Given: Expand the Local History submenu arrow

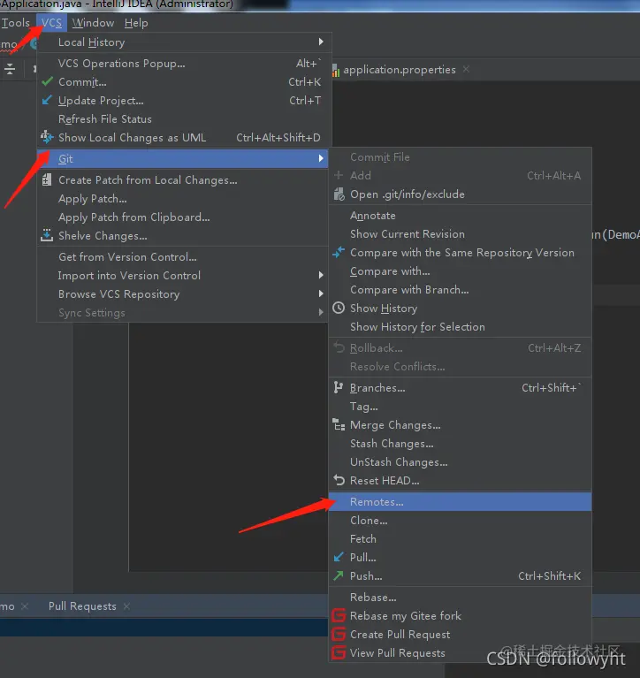Looking at the screenshot, I should pyautogui.click(x=321, y=42).
